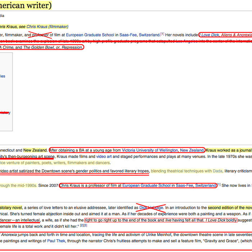
Task: Jump to citation [1] before 'Her novels include'
Action: [162, 34]
